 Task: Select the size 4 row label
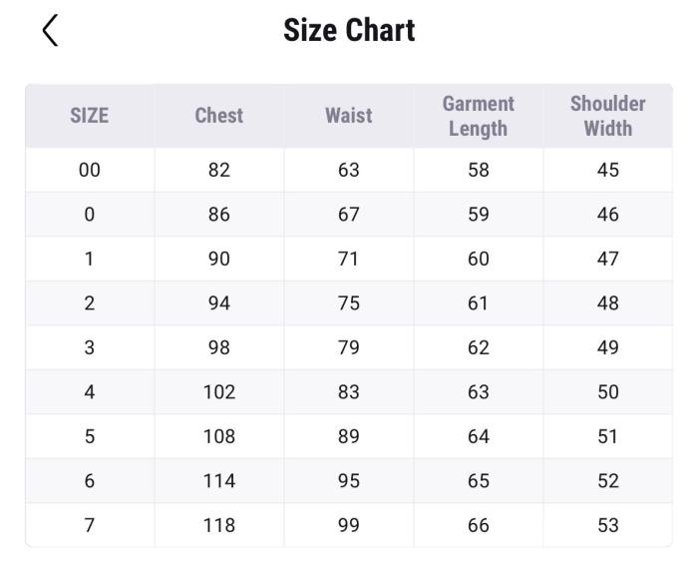point(89,392)
